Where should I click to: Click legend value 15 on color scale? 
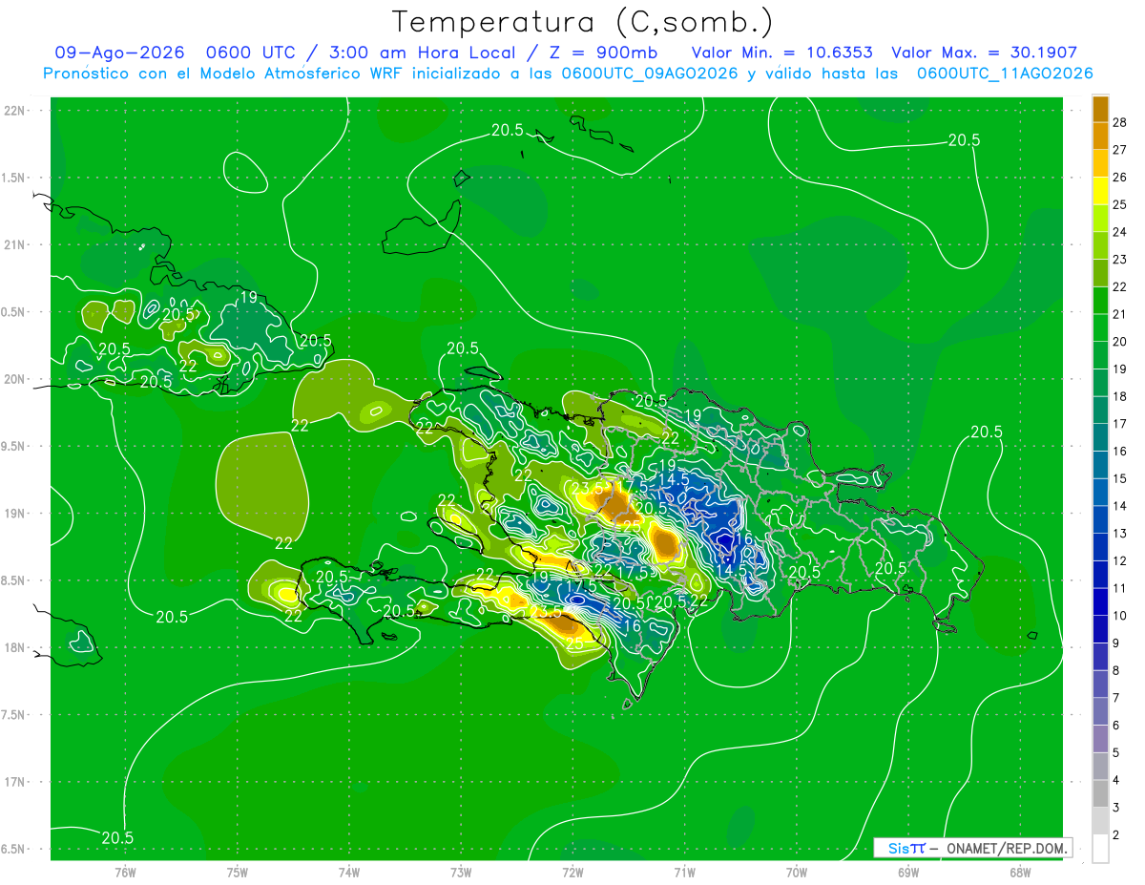click(x=1120, y=478)
